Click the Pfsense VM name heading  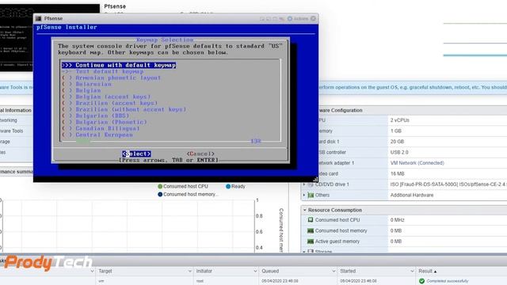[115, 6]
